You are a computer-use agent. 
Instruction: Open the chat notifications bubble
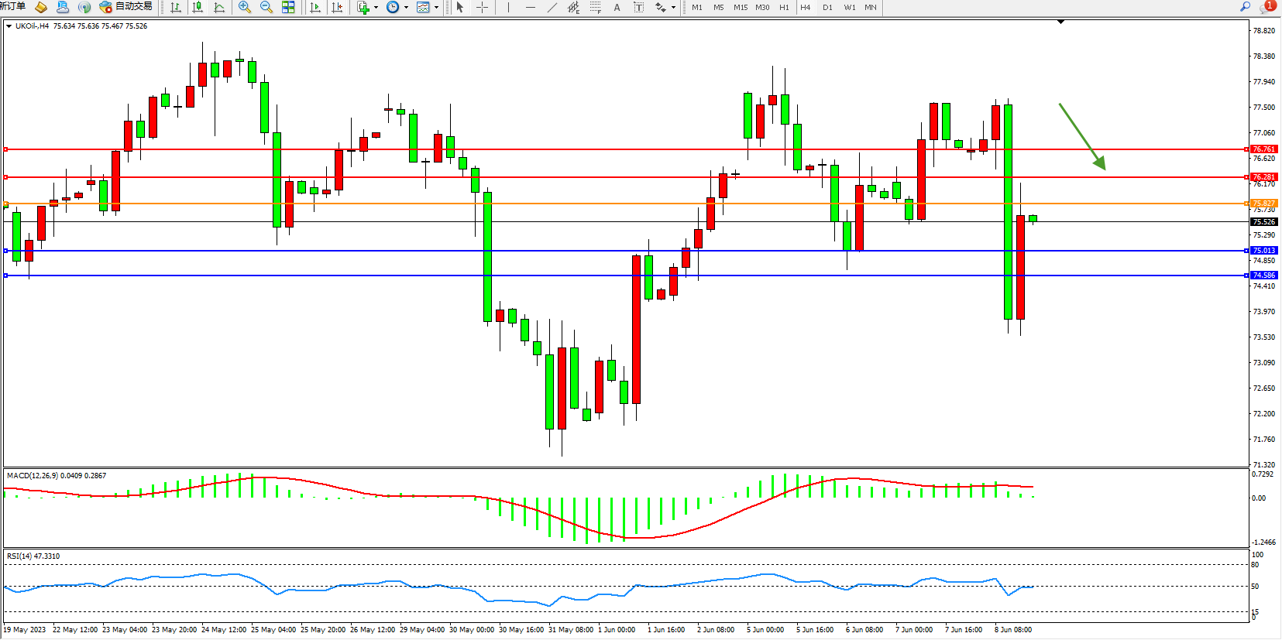click(x=1267, y=7)
